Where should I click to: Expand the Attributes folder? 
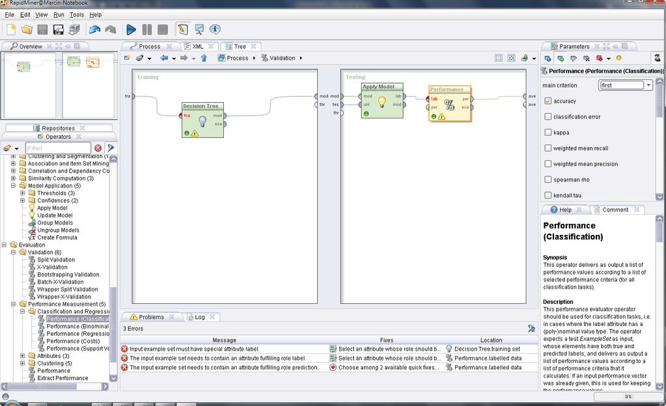click(23, 356)
